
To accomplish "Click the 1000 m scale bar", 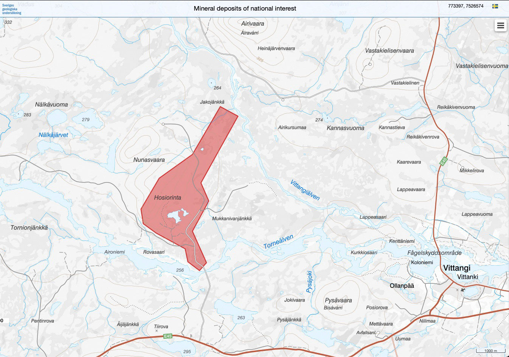I will point(490,351).
